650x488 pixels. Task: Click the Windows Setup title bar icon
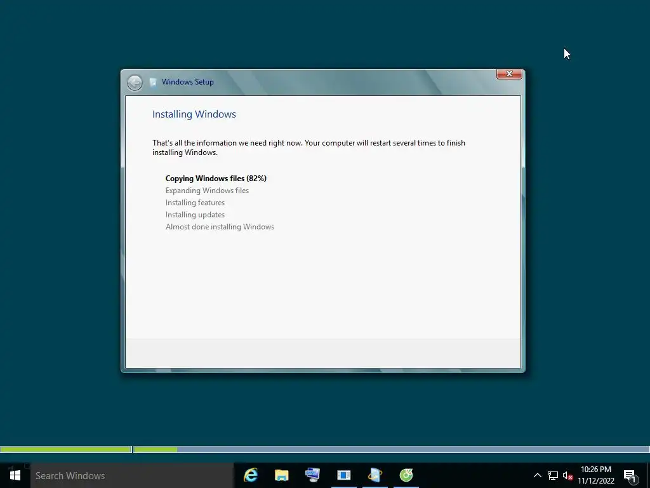153,82
